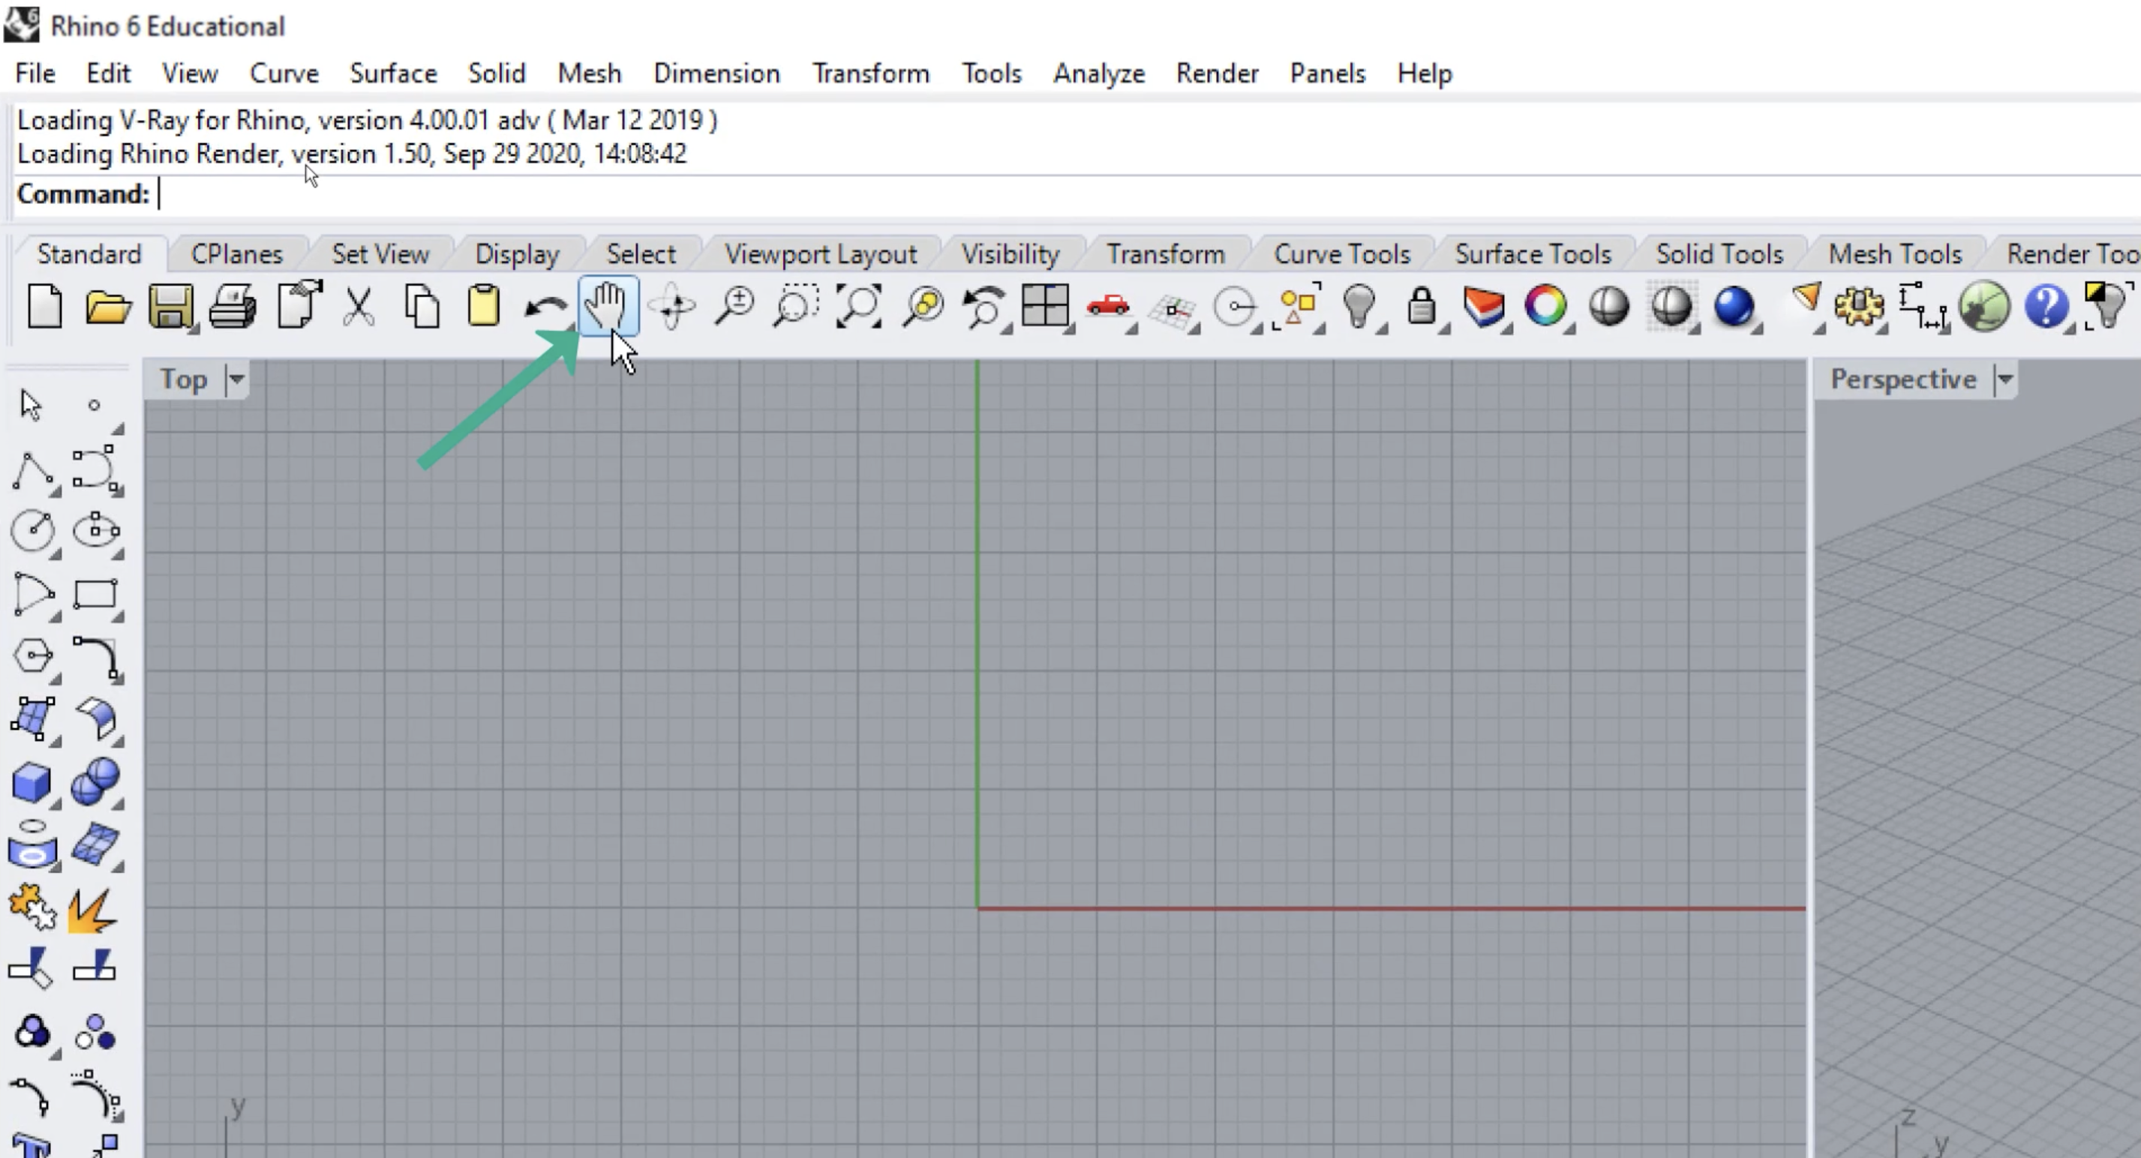This screenshot has width=2141, height=1158.
Task: Click the Zoom extents icon
Action: pyautogui.click(x=858, y=307)
